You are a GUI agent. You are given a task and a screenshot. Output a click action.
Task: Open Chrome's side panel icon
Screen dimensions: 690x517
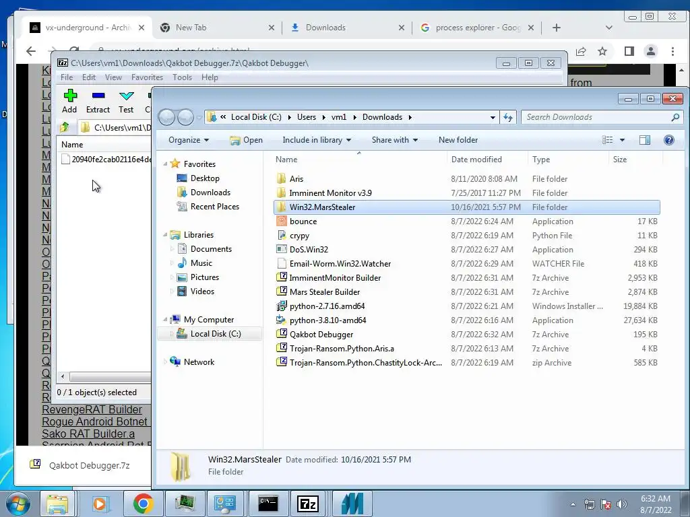pos(629,51)
